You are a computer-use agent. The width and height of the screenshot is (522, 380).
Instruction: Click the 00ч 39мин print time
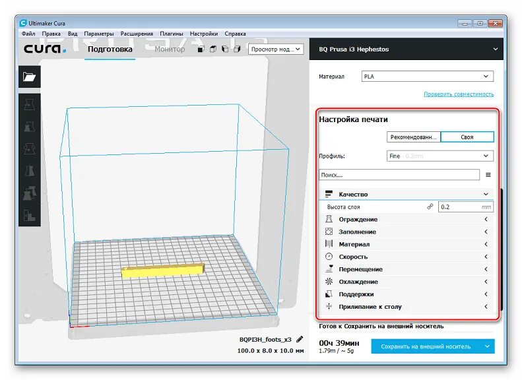pyautogui.click(x=339, y=343)
